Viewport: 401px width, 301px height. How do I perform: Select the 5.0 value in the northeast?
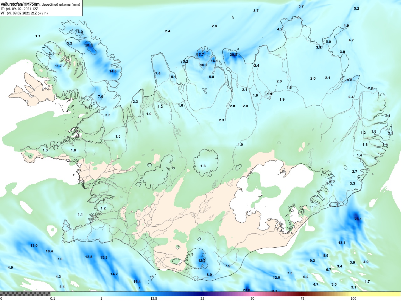[328, 42]
